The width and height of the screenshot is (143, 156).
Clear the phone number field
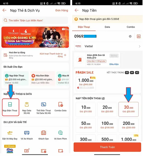click(x=130, y=36)
